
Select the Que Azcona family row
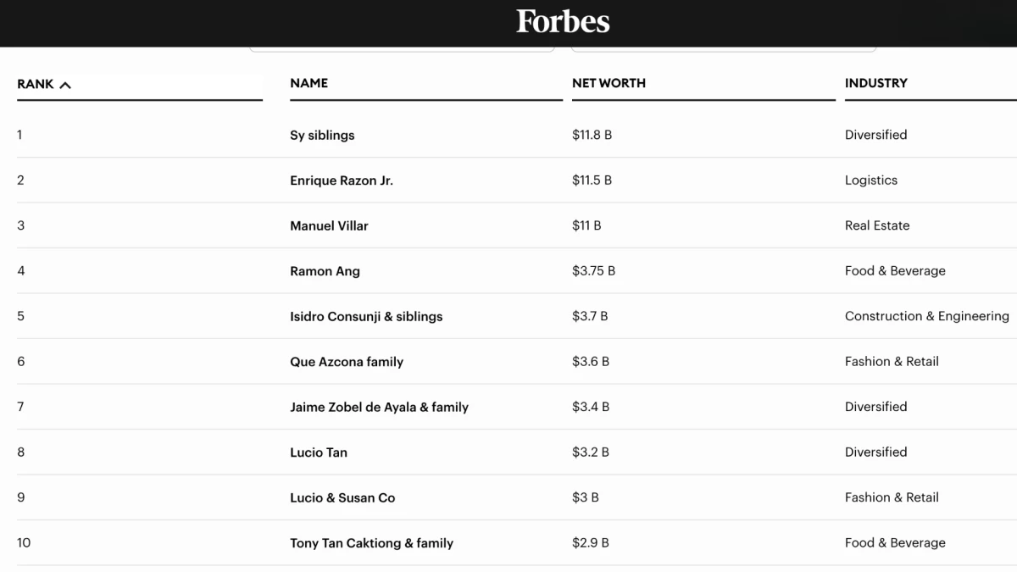(347, 362)
